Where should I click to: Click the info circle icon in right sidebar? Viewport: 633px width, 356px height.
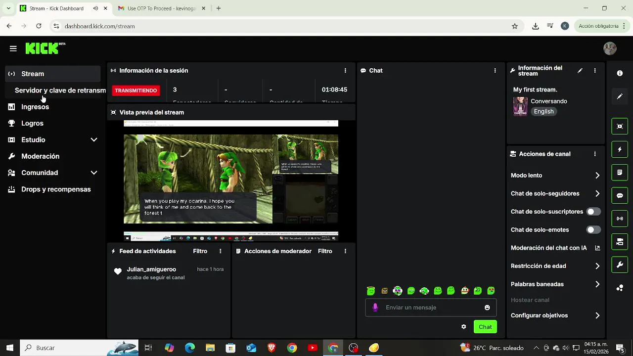(620, 73)
